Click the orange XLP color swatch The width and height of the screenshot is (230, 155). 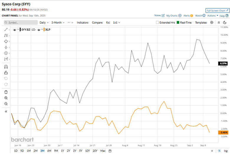point(44,30)
